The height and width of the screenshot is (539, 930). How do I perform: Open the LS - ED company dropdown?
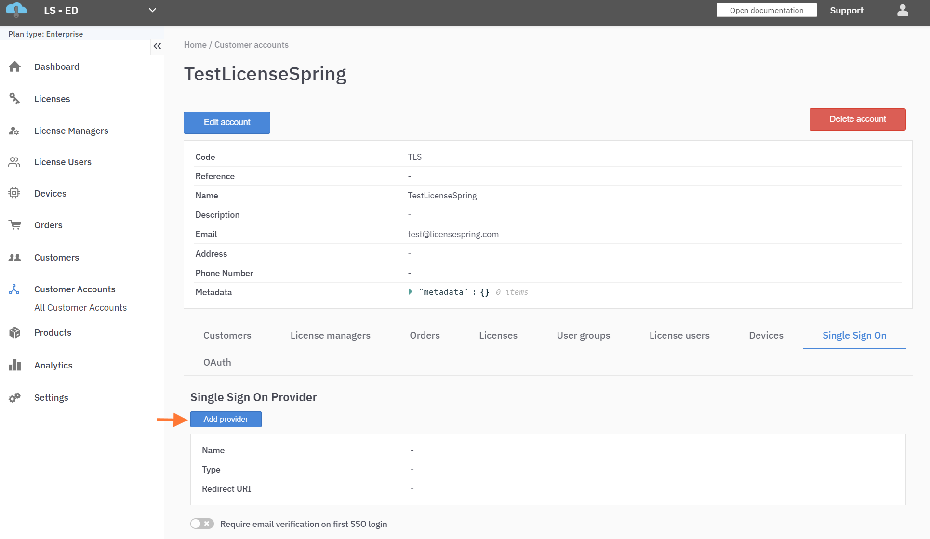(x=152, y=10)
